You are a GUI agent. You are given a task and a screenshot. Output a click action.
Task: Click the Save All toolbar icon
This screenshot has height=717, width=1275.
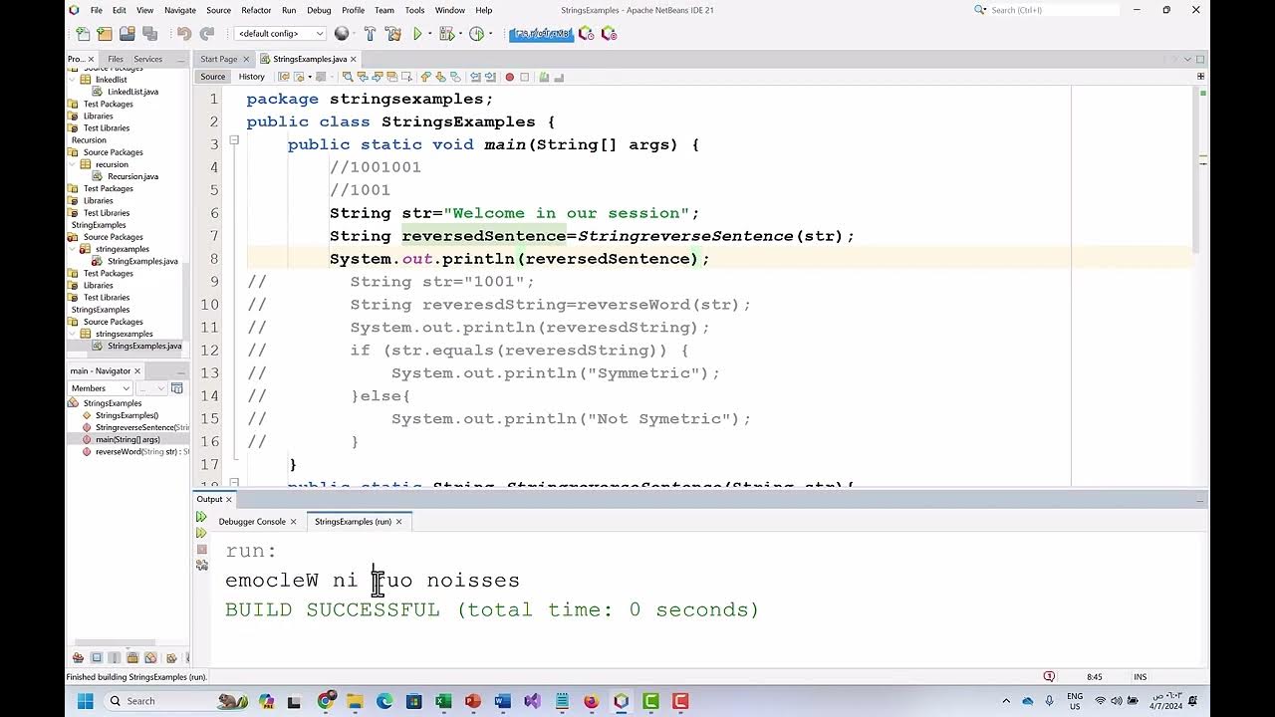[149, 34]
